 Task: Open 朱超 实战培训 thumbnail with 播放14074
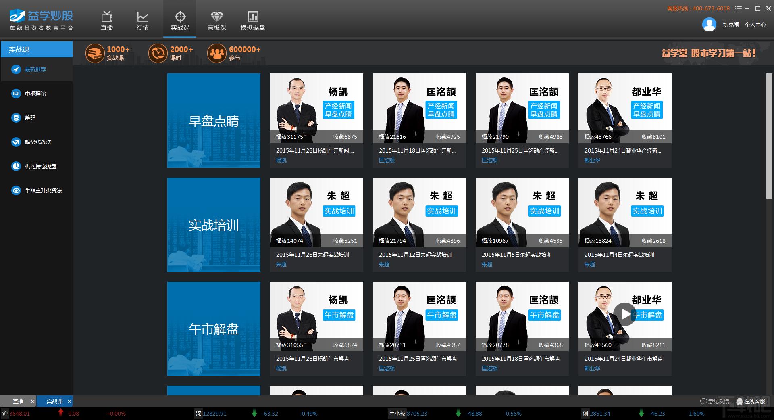click(316, 212)
